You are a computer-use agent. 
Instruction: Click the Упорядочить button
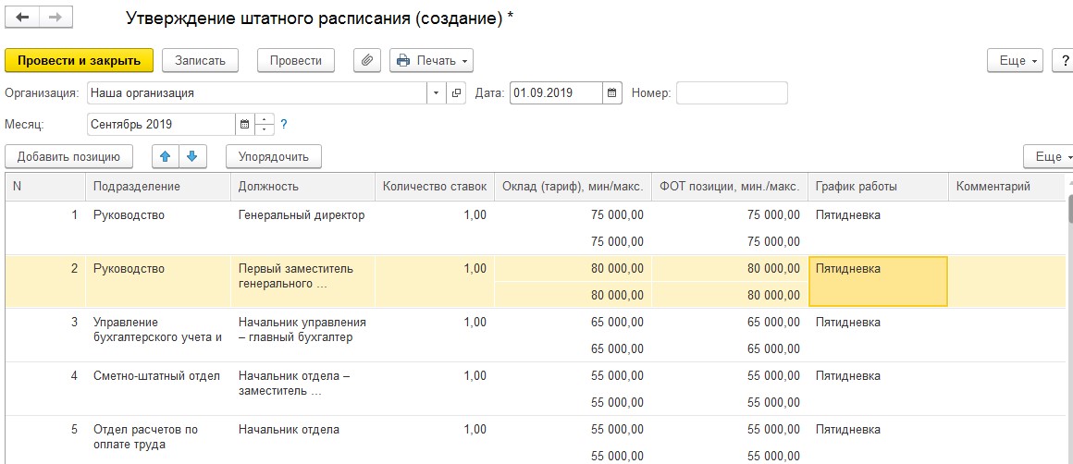click(273, 156)
